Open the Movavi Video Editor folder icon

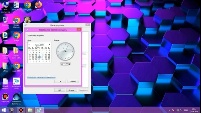click(16, 53)
